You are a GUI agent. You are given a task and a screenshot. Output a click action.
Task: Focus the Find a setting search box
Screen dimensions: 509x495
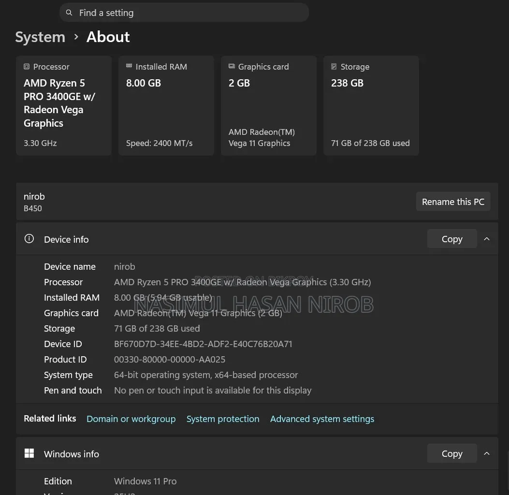click(184, 13)
